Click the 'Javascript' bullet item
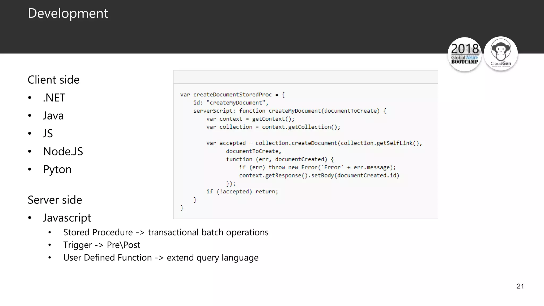544x306 pixels. tap(67, 218)
